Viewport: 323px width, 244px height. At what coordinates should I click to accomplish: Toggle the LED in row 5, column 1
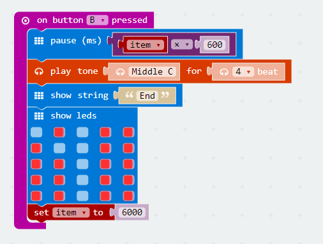(36, 196)
